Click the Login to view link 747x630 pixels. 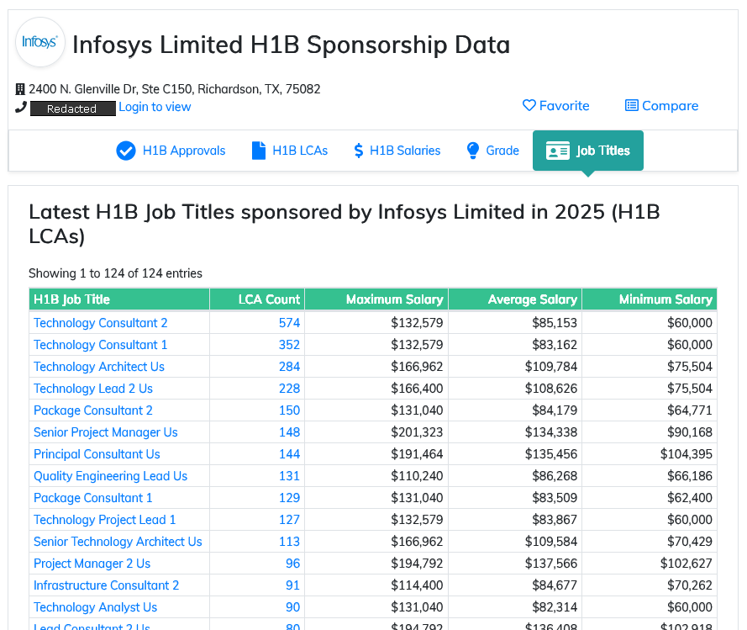coord(155,108)
